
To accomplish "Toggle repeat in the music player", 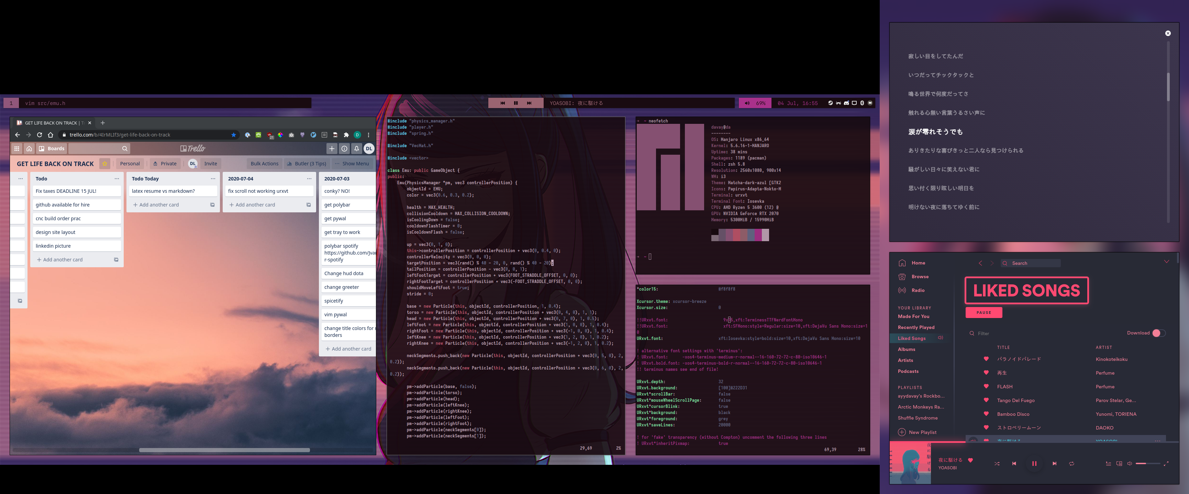I will click(1071, 463).
